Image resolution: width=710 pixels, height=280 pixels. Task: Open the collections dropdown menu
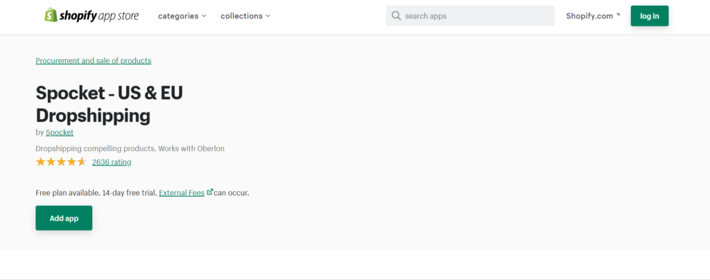(x=245, y=16)
